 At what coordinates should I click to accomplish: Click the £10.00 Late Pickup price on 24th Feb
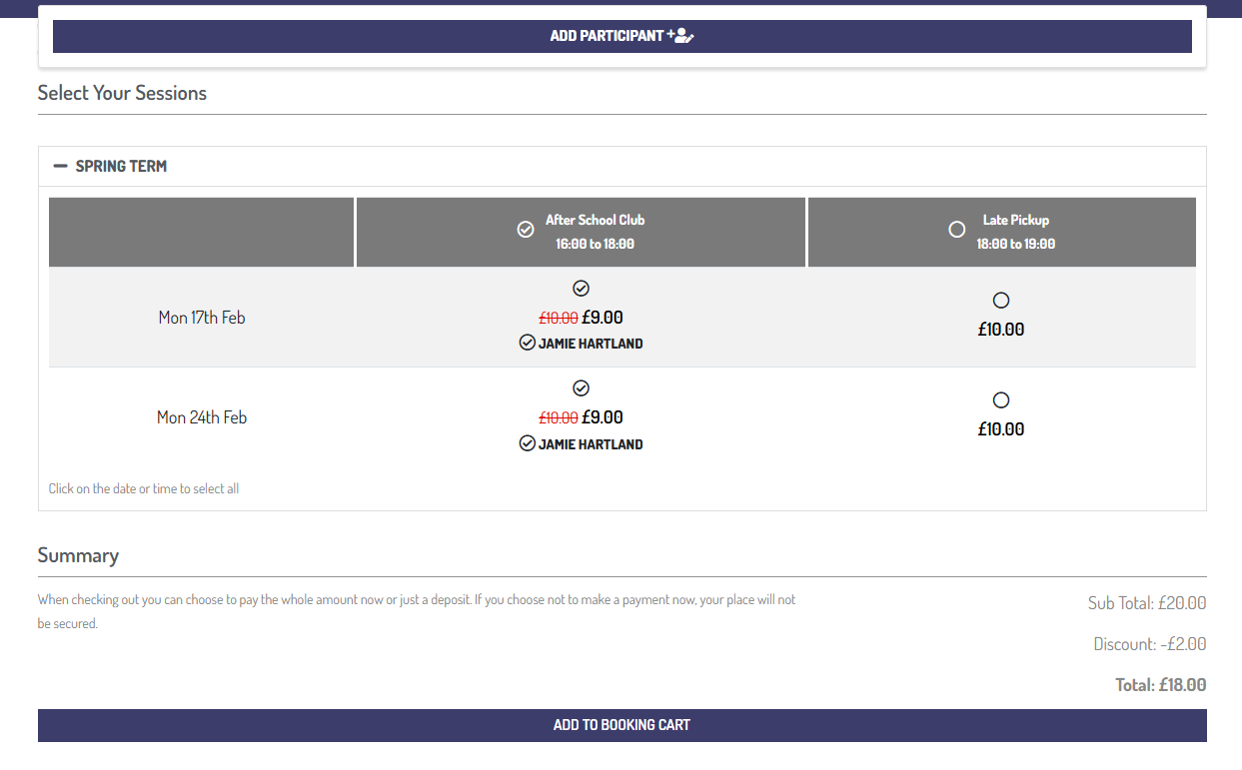pyautogui.click(x=1001, y=429)
